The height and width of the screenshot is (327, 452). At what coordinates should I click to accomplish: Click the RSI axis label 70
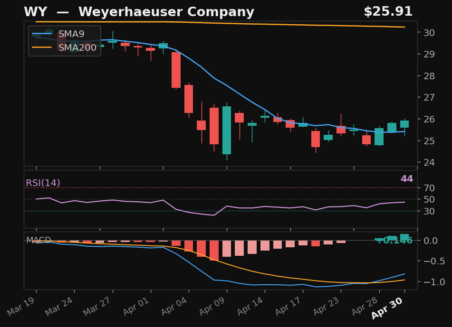[x=429, y=188]
